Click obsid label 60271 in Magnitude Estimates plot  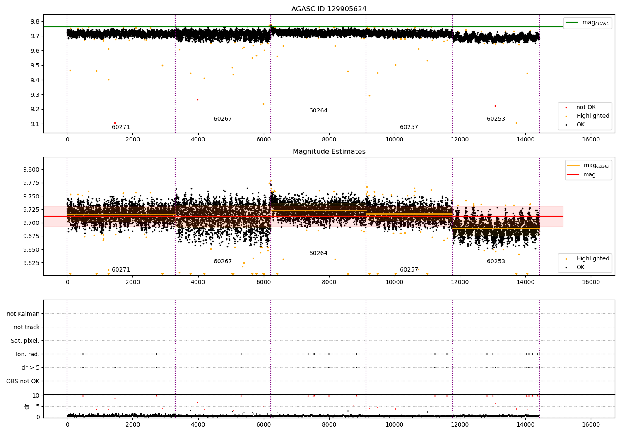[x=121, y=270]
